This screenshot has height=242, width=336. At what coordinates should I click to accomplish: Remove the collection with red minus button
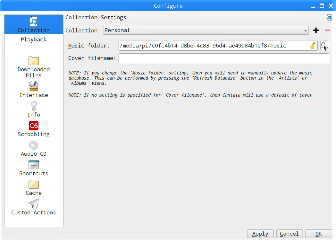(327, 30)
